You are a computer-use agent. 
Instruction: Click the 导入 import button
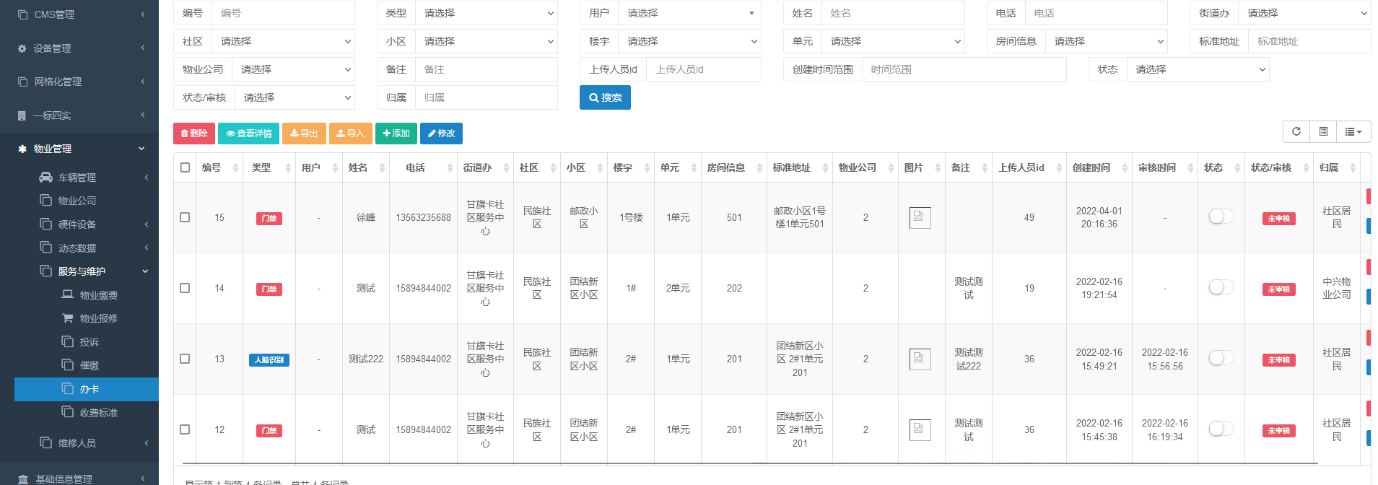point(350,134)
